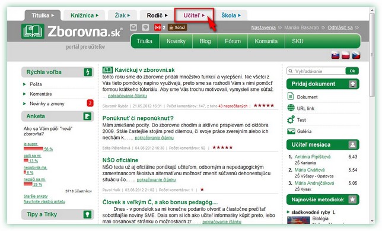
Task: Go to the Komunita menu item
Action: coord(266,41)
